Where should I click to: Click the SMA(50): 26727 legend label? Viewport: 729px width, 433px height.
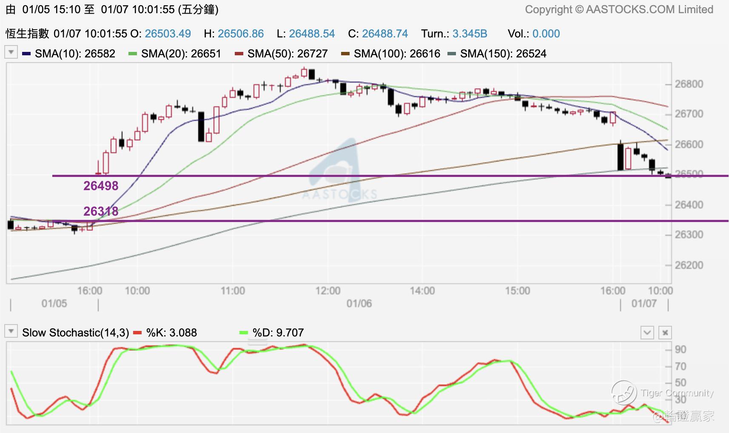(x=287, y=54)
